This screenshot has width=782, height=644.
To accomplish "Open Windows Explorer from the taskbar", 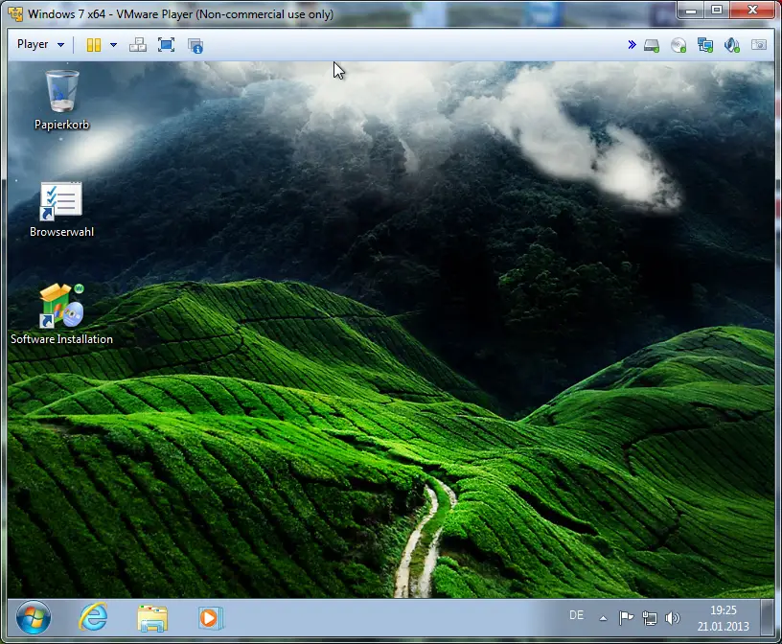I will pyautogui.click(x=152, y=618).
